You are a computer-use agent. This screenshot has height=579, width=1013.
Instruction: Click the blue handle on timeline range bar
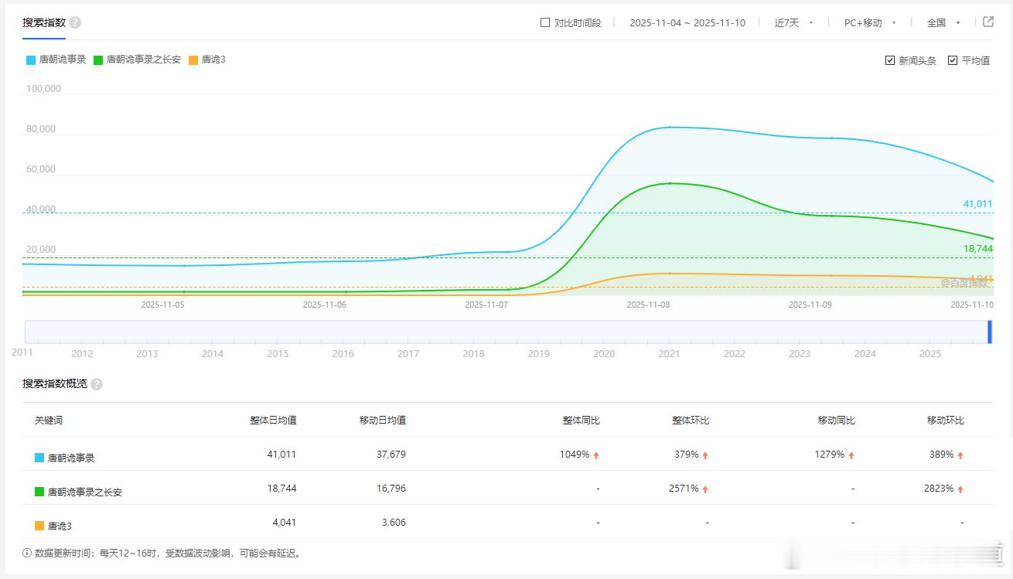(x=989, y=332)
